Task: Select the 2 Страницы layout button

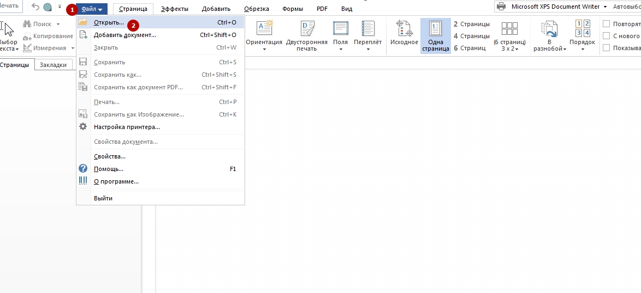Action: (x=472, y=24)
